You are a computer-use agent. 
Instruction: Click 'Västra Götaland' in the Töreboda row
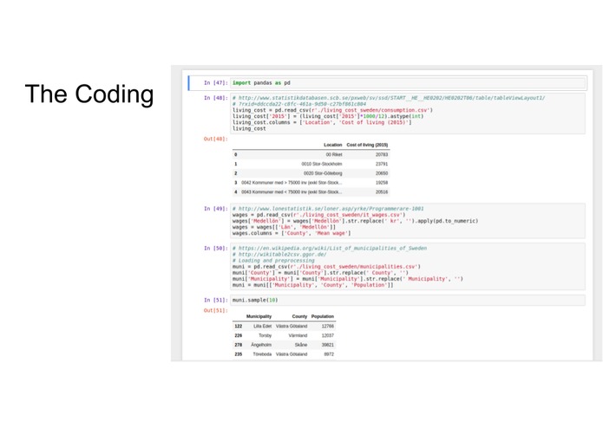click(x=292, y=354)
